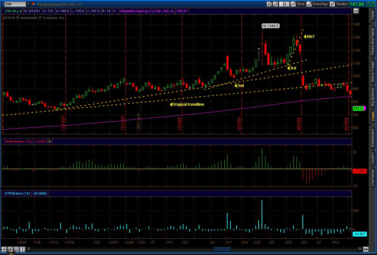Image resolution: width=377 pixels, height=255 pixels.
Task: Expand the symbol dropdown arrow
Action: pyautogui.click(x=29, y=4)
